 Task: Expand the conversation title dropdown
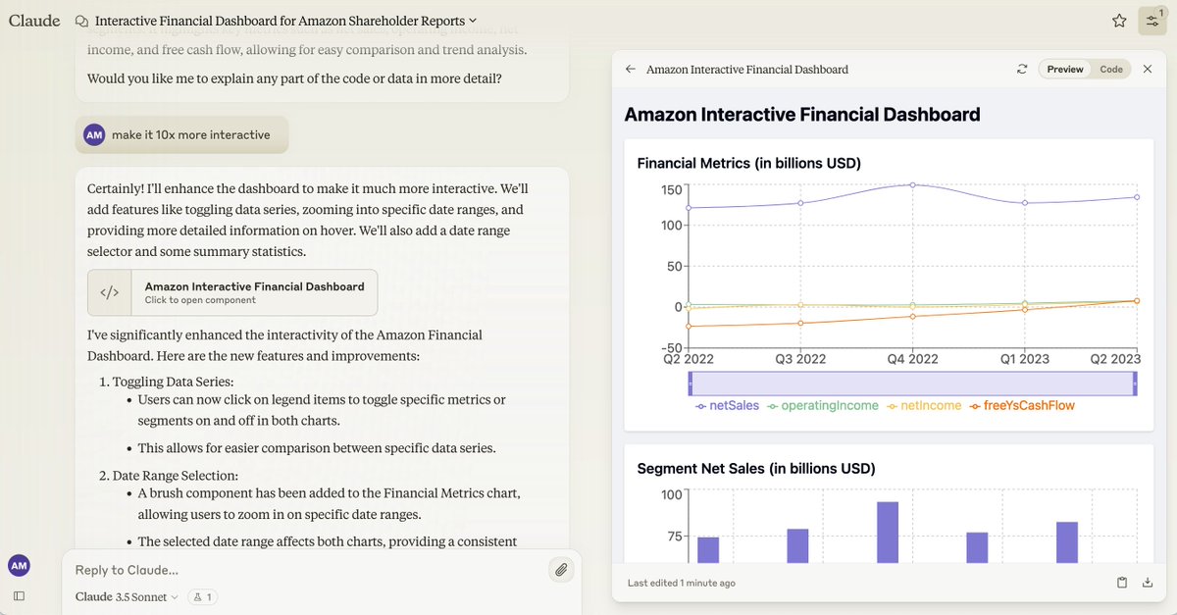[x=473, y=21]
